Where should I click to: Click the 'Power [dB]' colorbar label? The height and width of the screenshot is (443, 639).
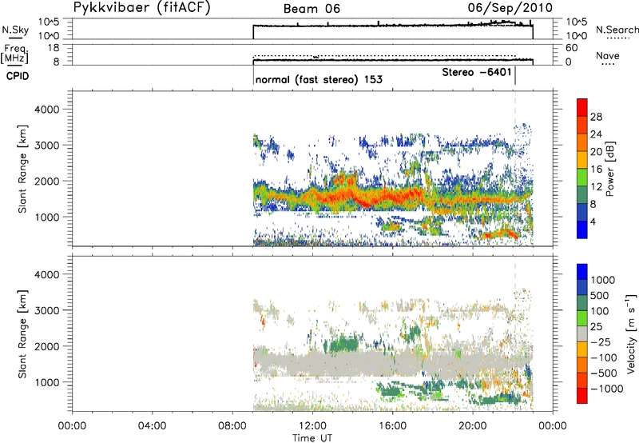pos(610,169)
